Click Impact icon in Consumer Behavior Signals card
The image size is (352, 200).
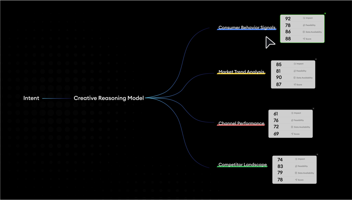tap(304, 18)
